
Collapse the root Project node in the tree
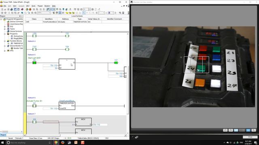1,19
